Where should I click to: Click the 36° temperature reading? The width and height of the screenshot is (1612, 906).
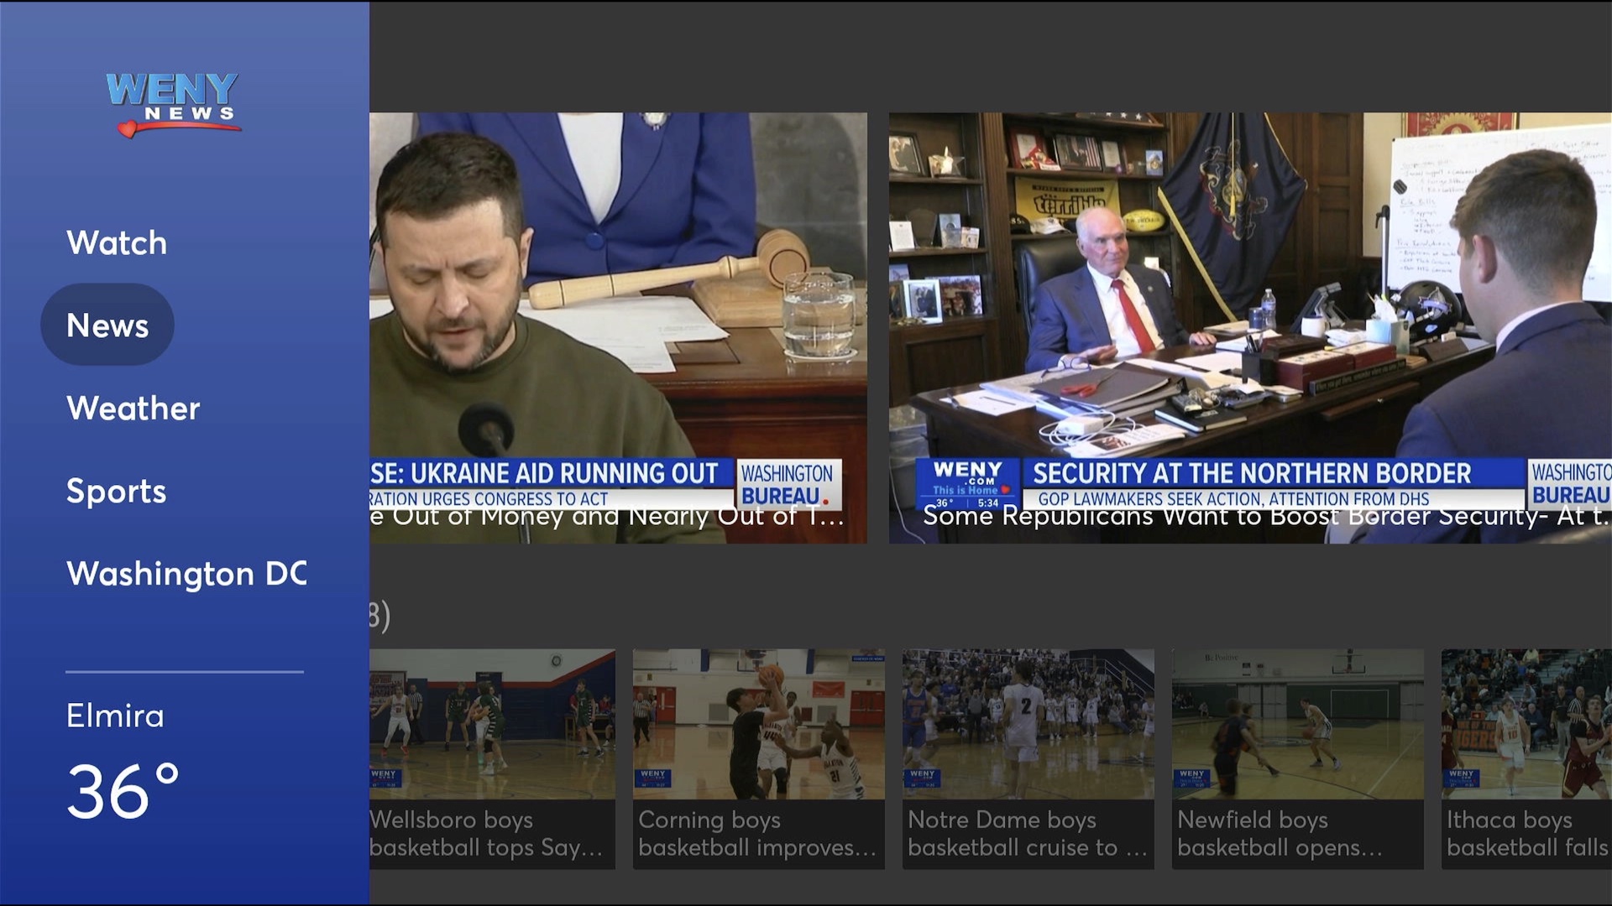[123, 792]
